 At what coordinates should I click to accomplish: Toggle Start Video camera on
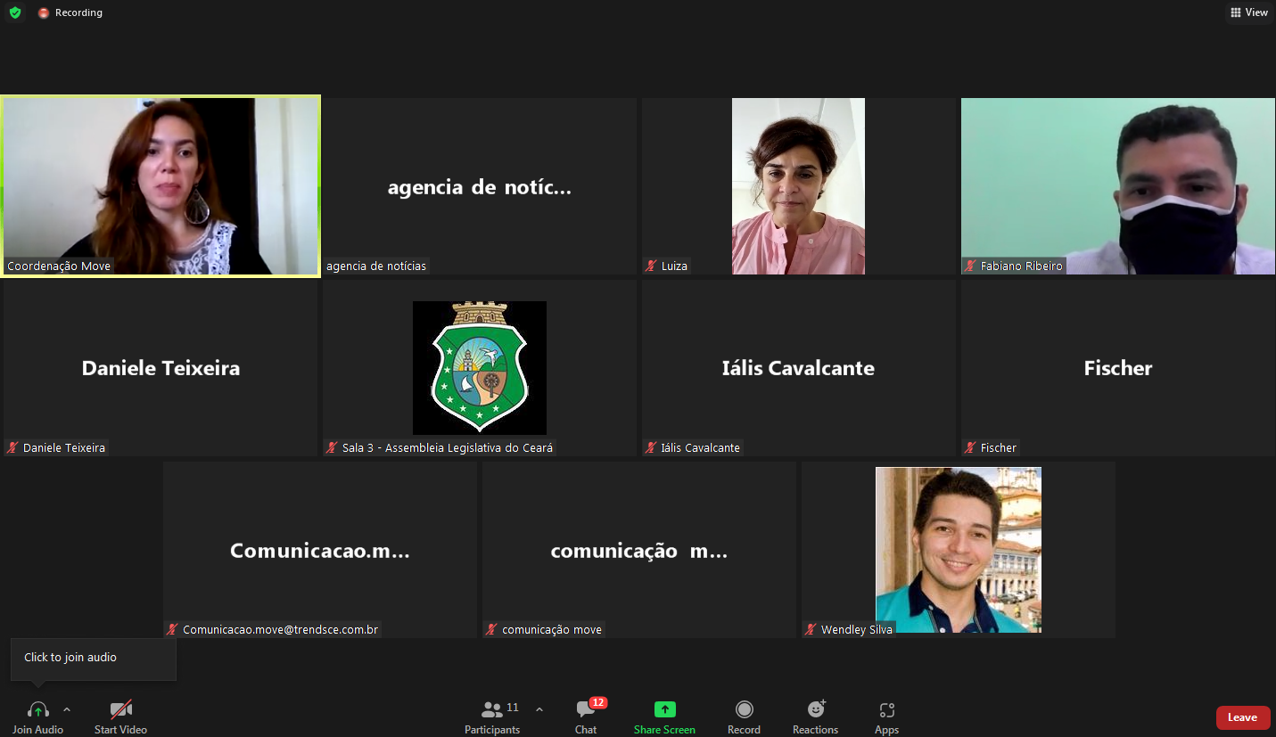coord(120,709)
